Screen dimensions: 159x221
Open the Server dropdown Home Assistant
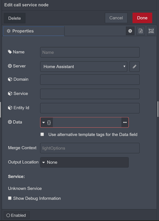[83, 67]
